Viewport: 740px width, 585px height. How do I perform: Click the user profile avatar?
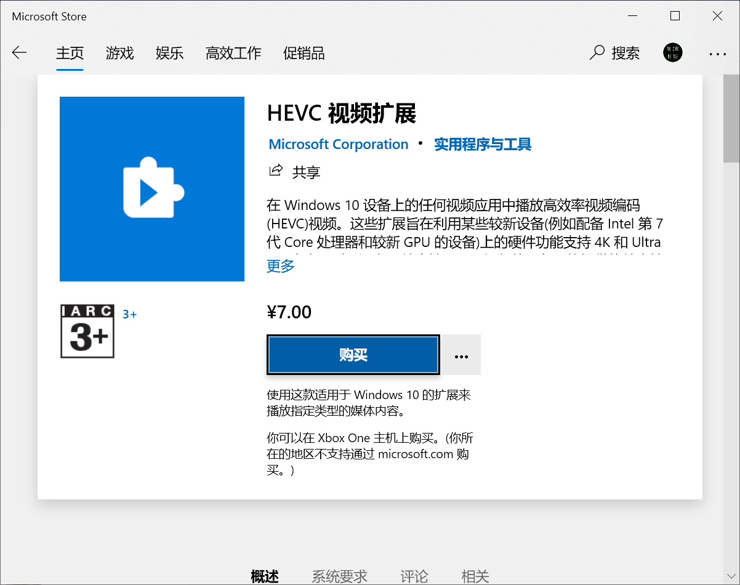point(673,52)
